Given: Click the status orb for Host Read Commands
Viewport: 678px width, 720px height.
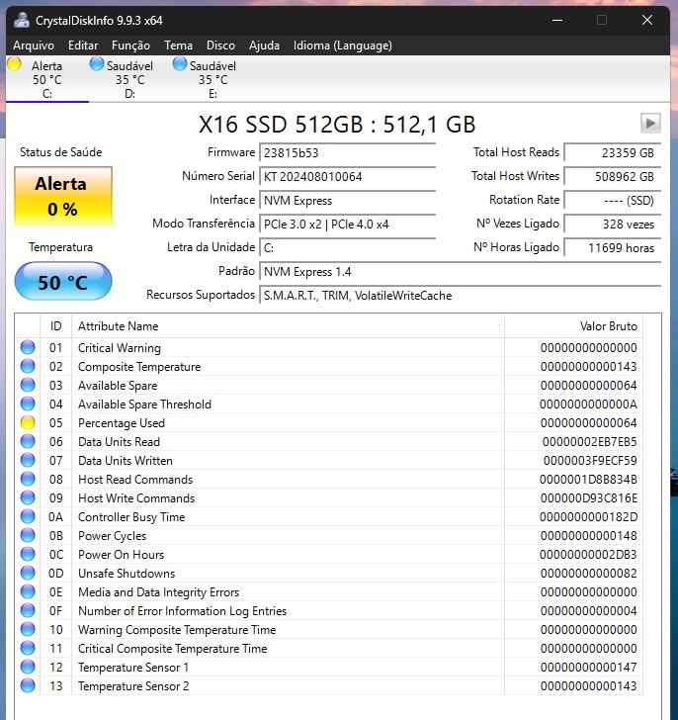Looking at the screenshot, I should point(28,479).
